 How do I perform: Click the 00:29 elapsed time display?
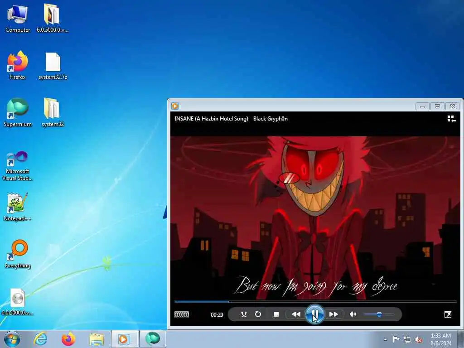point(217,314)
